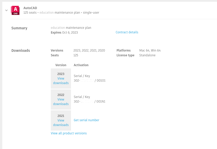Collapse the AutoCAD product chevron
217x149 pixels.
tap(7, 10)
